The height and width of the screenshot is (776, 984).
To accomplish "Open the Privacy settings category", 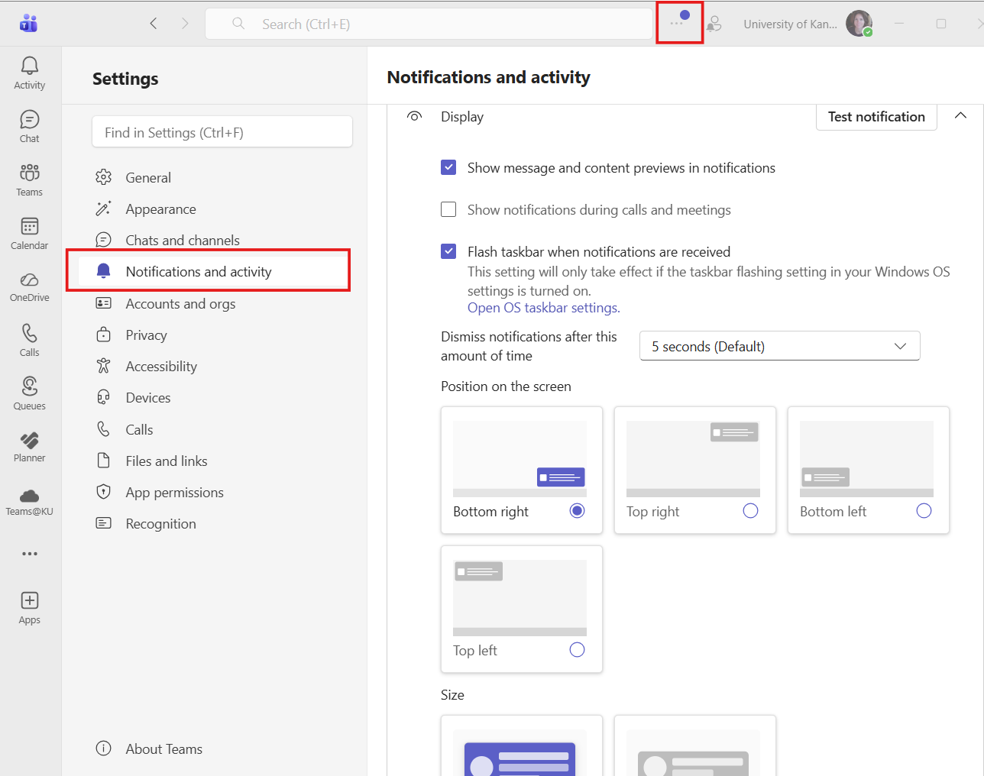I will click(x=146, y=335).
